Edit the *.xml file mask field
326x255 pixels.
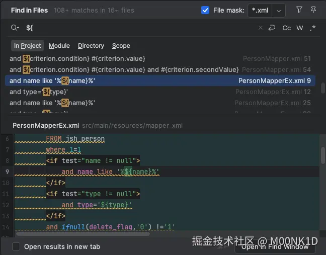[260, 11]
